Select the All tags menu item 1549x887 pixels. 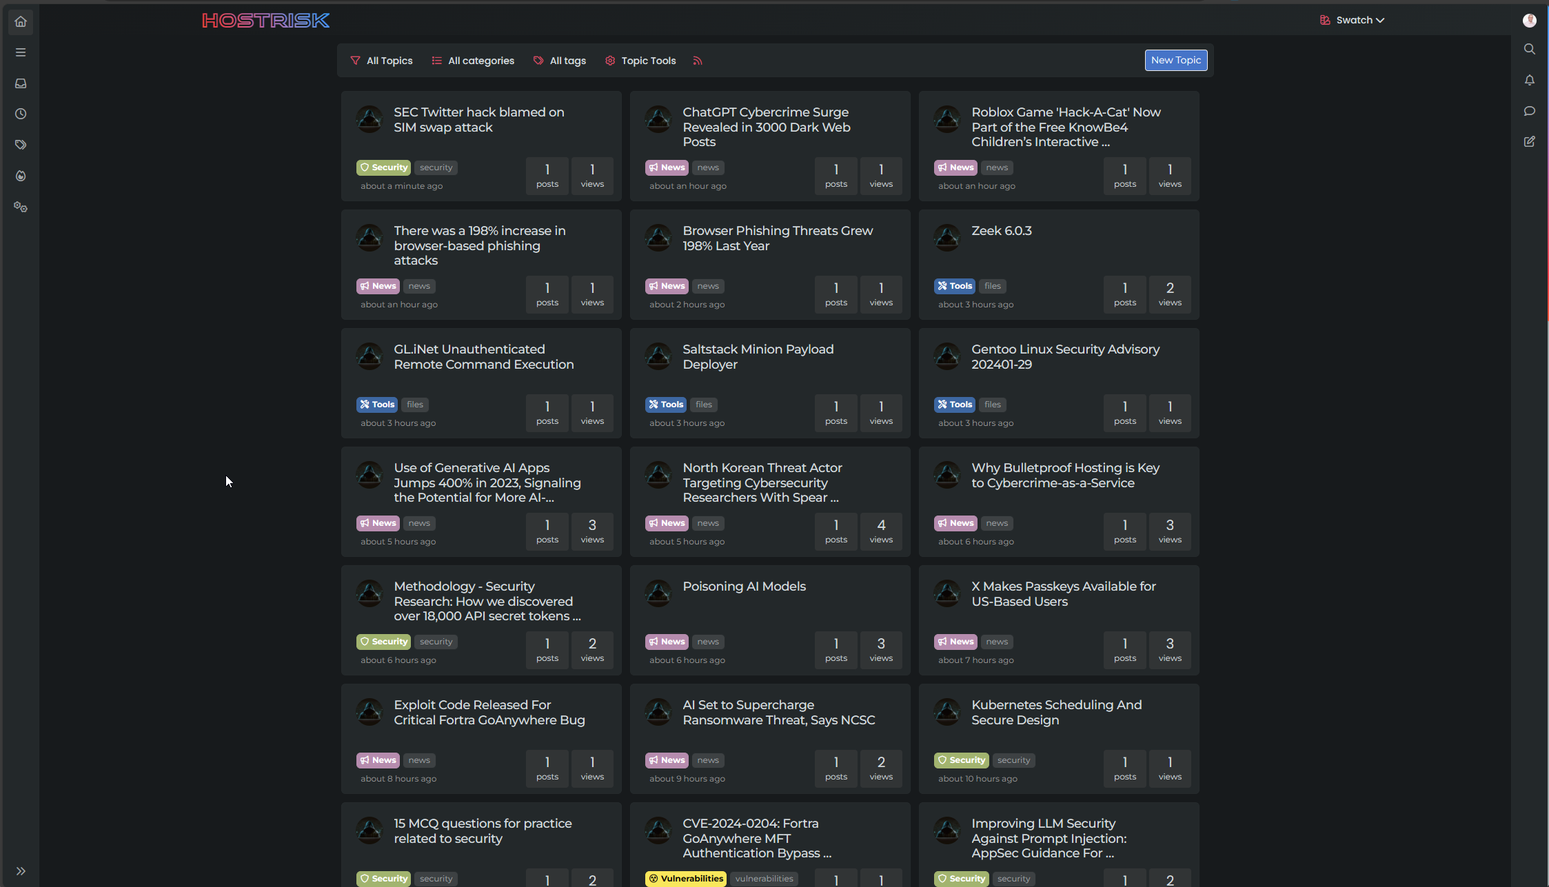[x=560, y=61]
